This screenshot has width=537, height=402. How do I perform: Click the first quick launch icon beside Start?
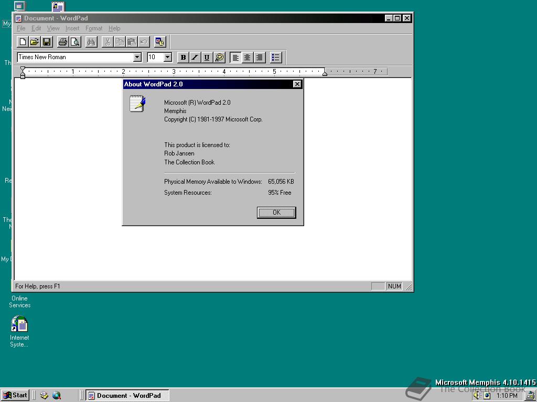tap(44, 396)
